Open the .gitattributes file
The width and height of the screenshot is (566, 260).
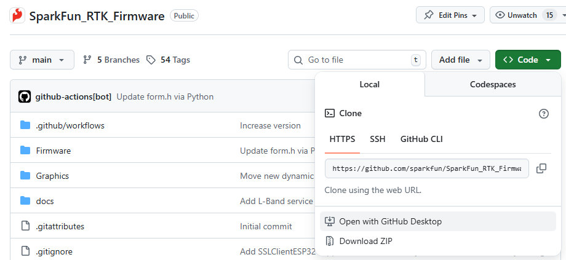60,226
